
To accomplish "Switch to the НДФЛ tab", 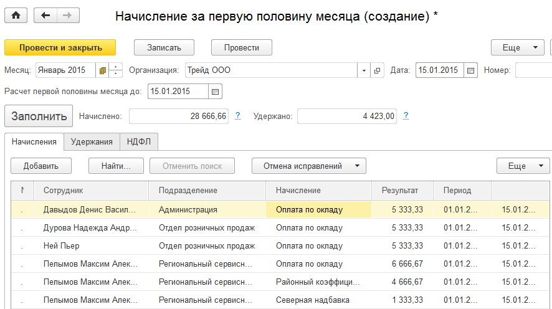I will pos(139,141).
